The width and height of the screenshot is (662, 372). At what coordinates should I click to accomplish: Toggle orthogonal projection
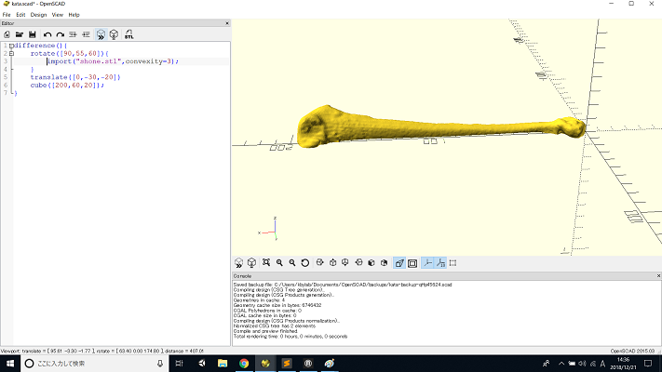pyautogui.click(x=412, y=263)
